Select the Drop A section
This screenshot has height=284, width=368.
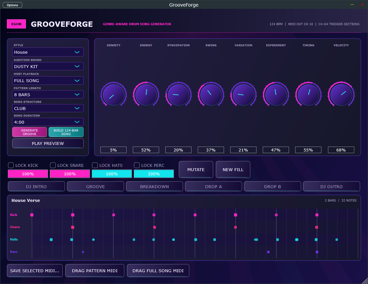point(214,186)
